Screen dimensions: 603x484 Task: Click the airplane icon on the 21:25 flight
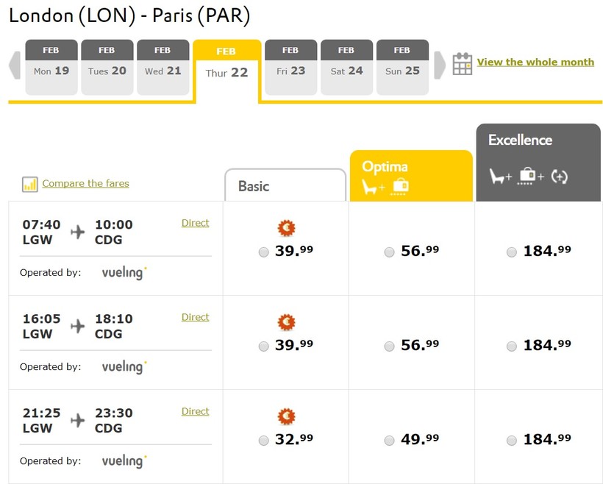pyautogui.click(x=77, y=420)
